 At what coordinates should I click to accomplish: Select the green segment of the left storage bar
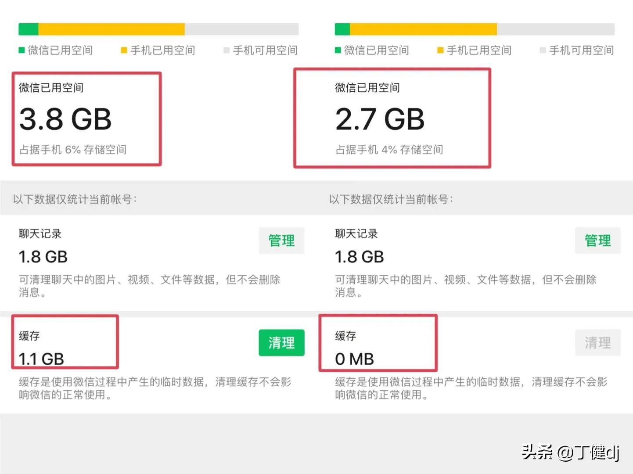[28, 29]
